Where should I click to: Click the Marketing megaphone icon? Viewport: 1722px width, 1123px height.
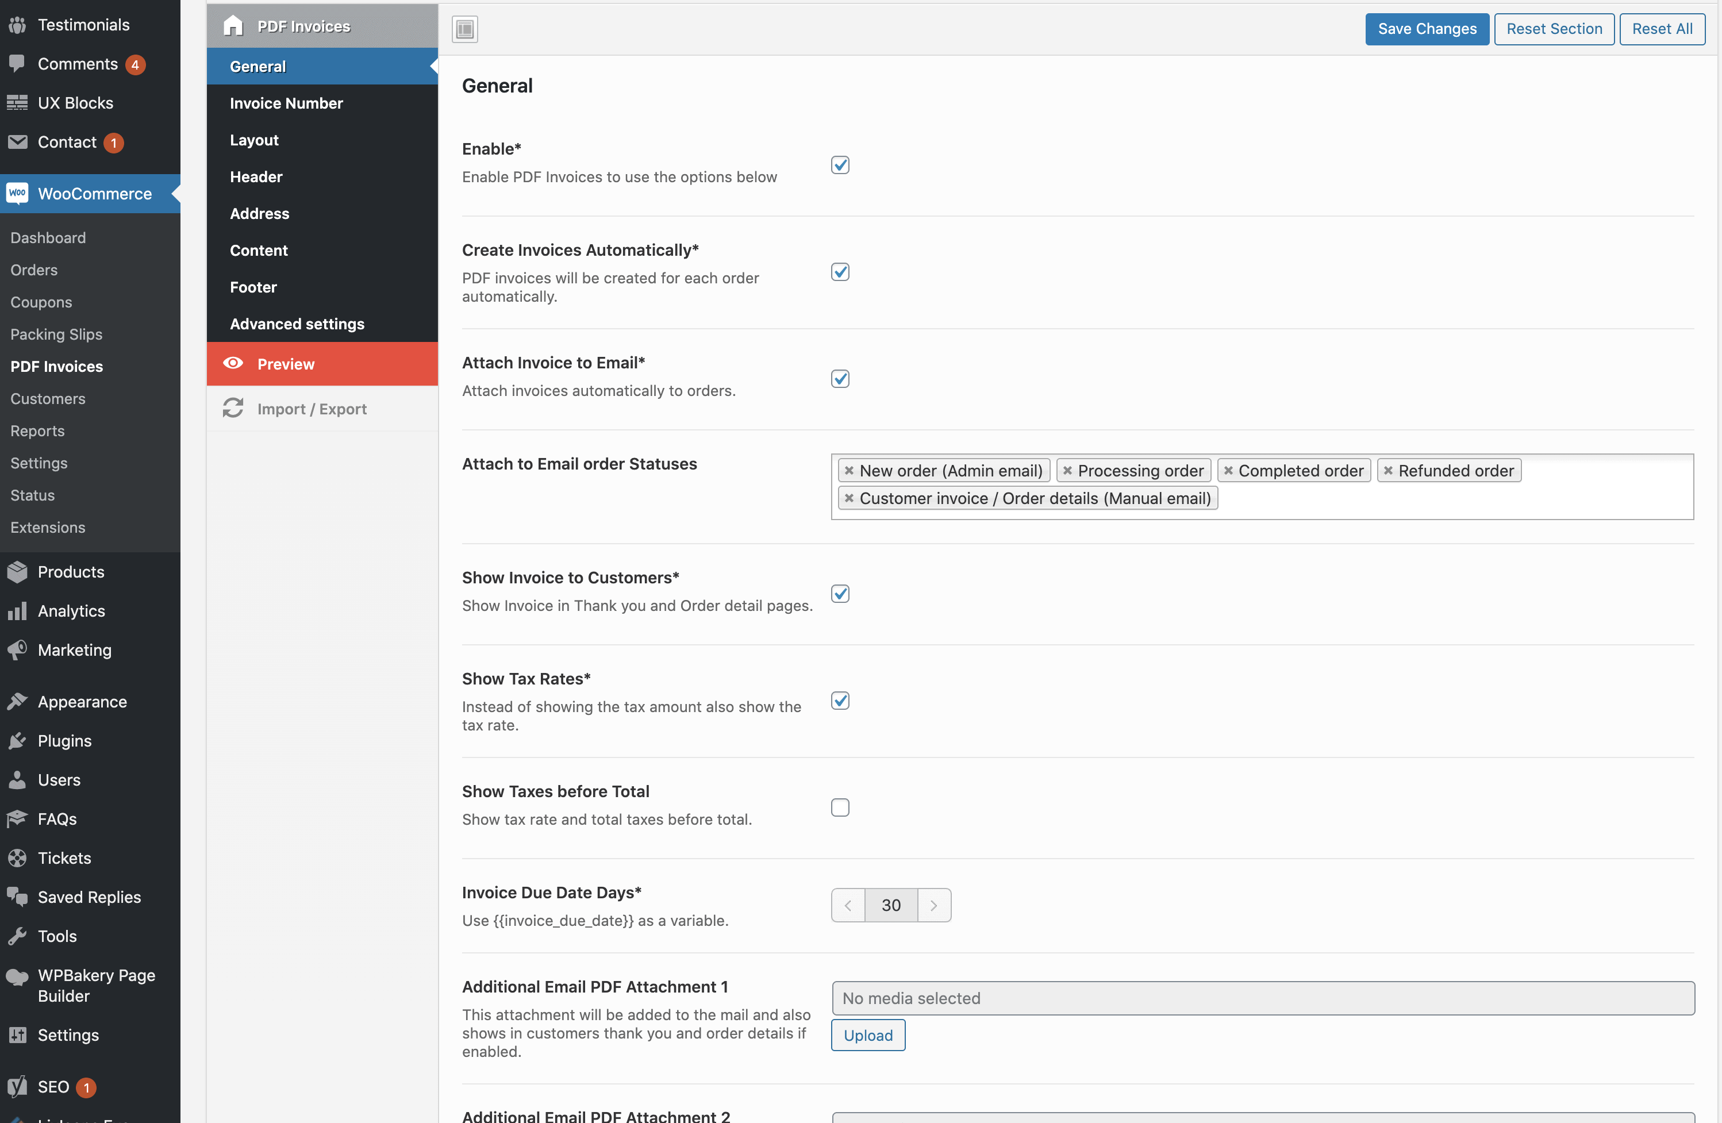click(18, 650)
